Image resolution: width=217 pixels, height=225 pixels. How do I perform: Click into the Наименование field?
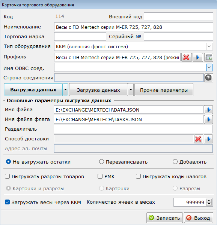click(x=134, y=27)
